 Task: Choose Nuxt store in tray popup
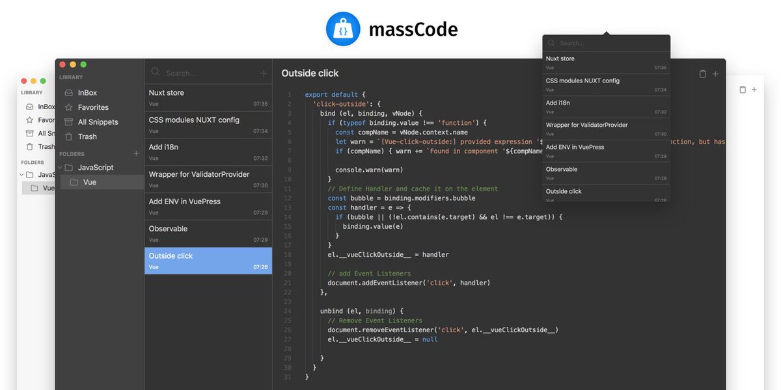coord(606,62)
